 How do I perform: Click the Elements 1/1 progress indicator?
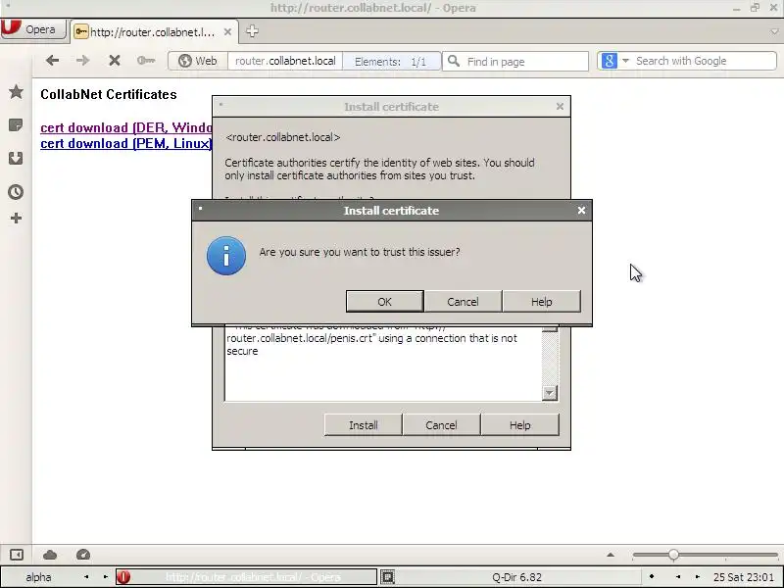[x=391, y=62]
